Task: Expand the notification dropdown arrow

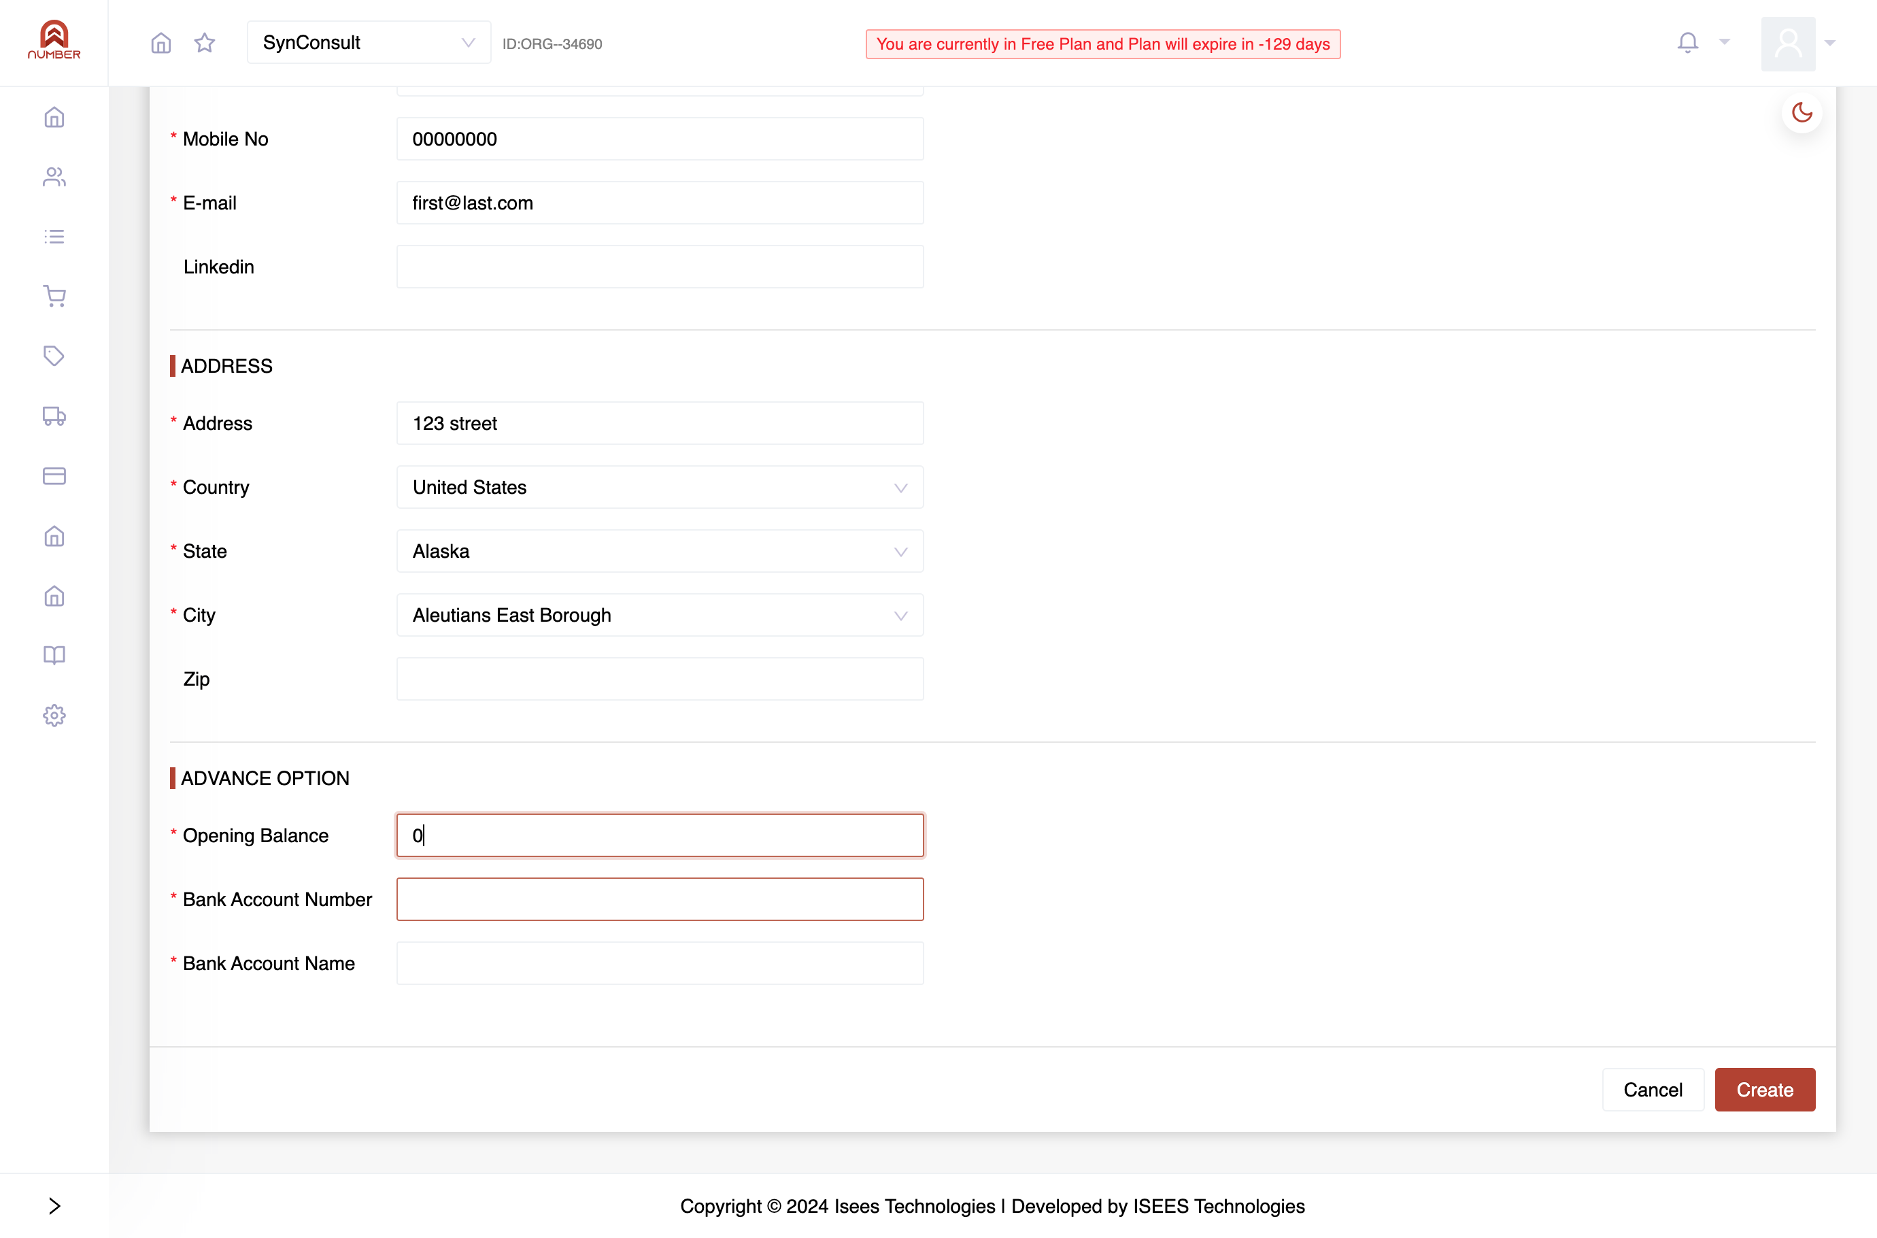Action: pos(1724,43)
